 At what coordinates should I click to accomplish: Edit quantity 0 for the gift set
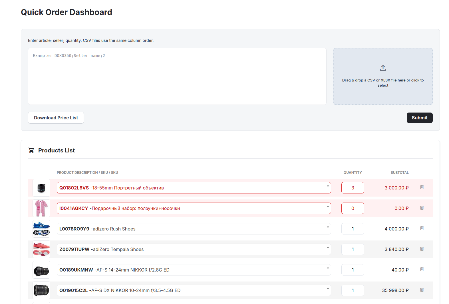(353, 208)
